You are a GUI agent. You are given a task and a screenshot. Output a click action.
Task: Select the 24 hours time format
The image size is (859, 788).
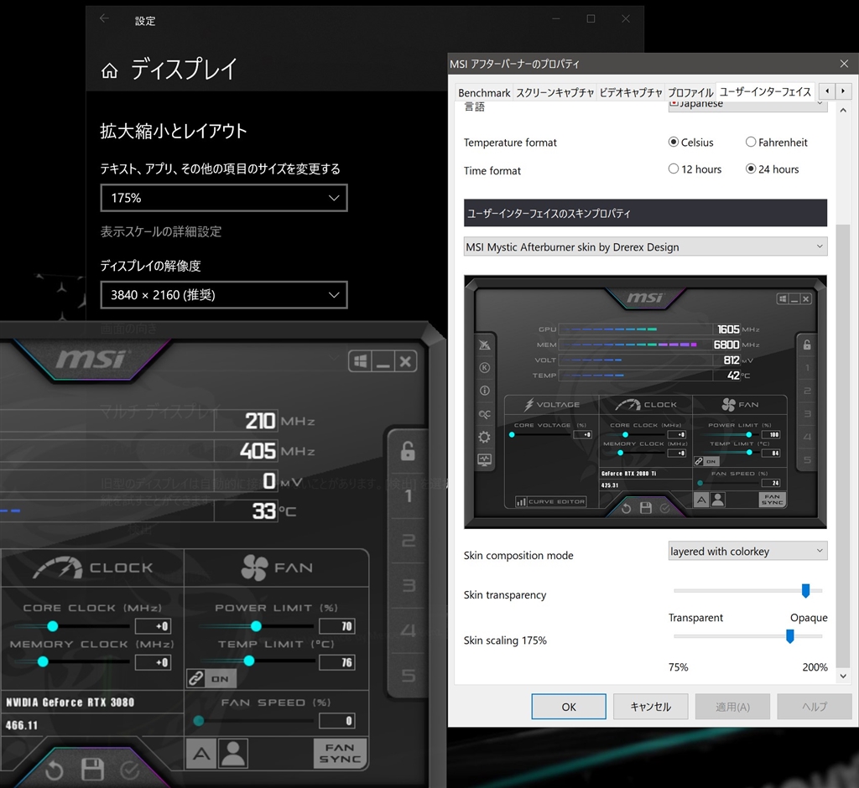[x=772, y=169]
